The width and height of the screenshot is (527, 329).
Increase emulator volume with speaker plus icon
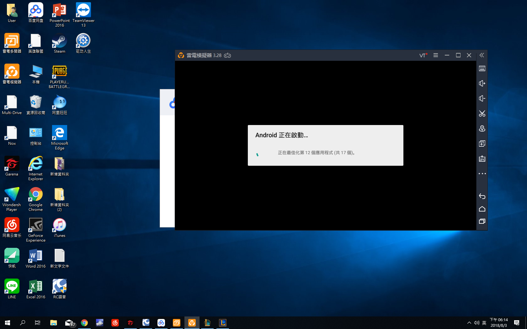pyautogui.click(x=482, y=83)
